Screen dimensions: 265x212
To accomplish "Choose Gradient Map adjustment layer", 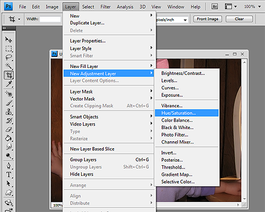I will (187, 174).
